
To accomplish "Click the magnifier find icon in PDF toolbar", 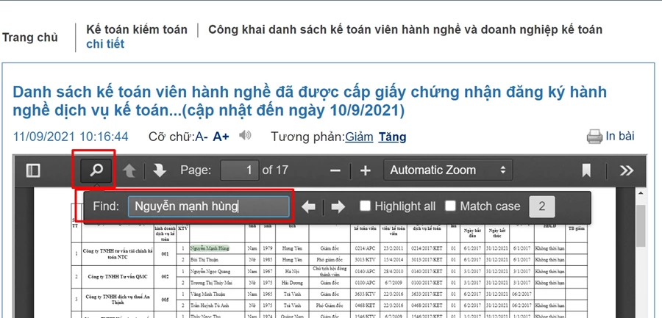I will [x=96, y=170].
